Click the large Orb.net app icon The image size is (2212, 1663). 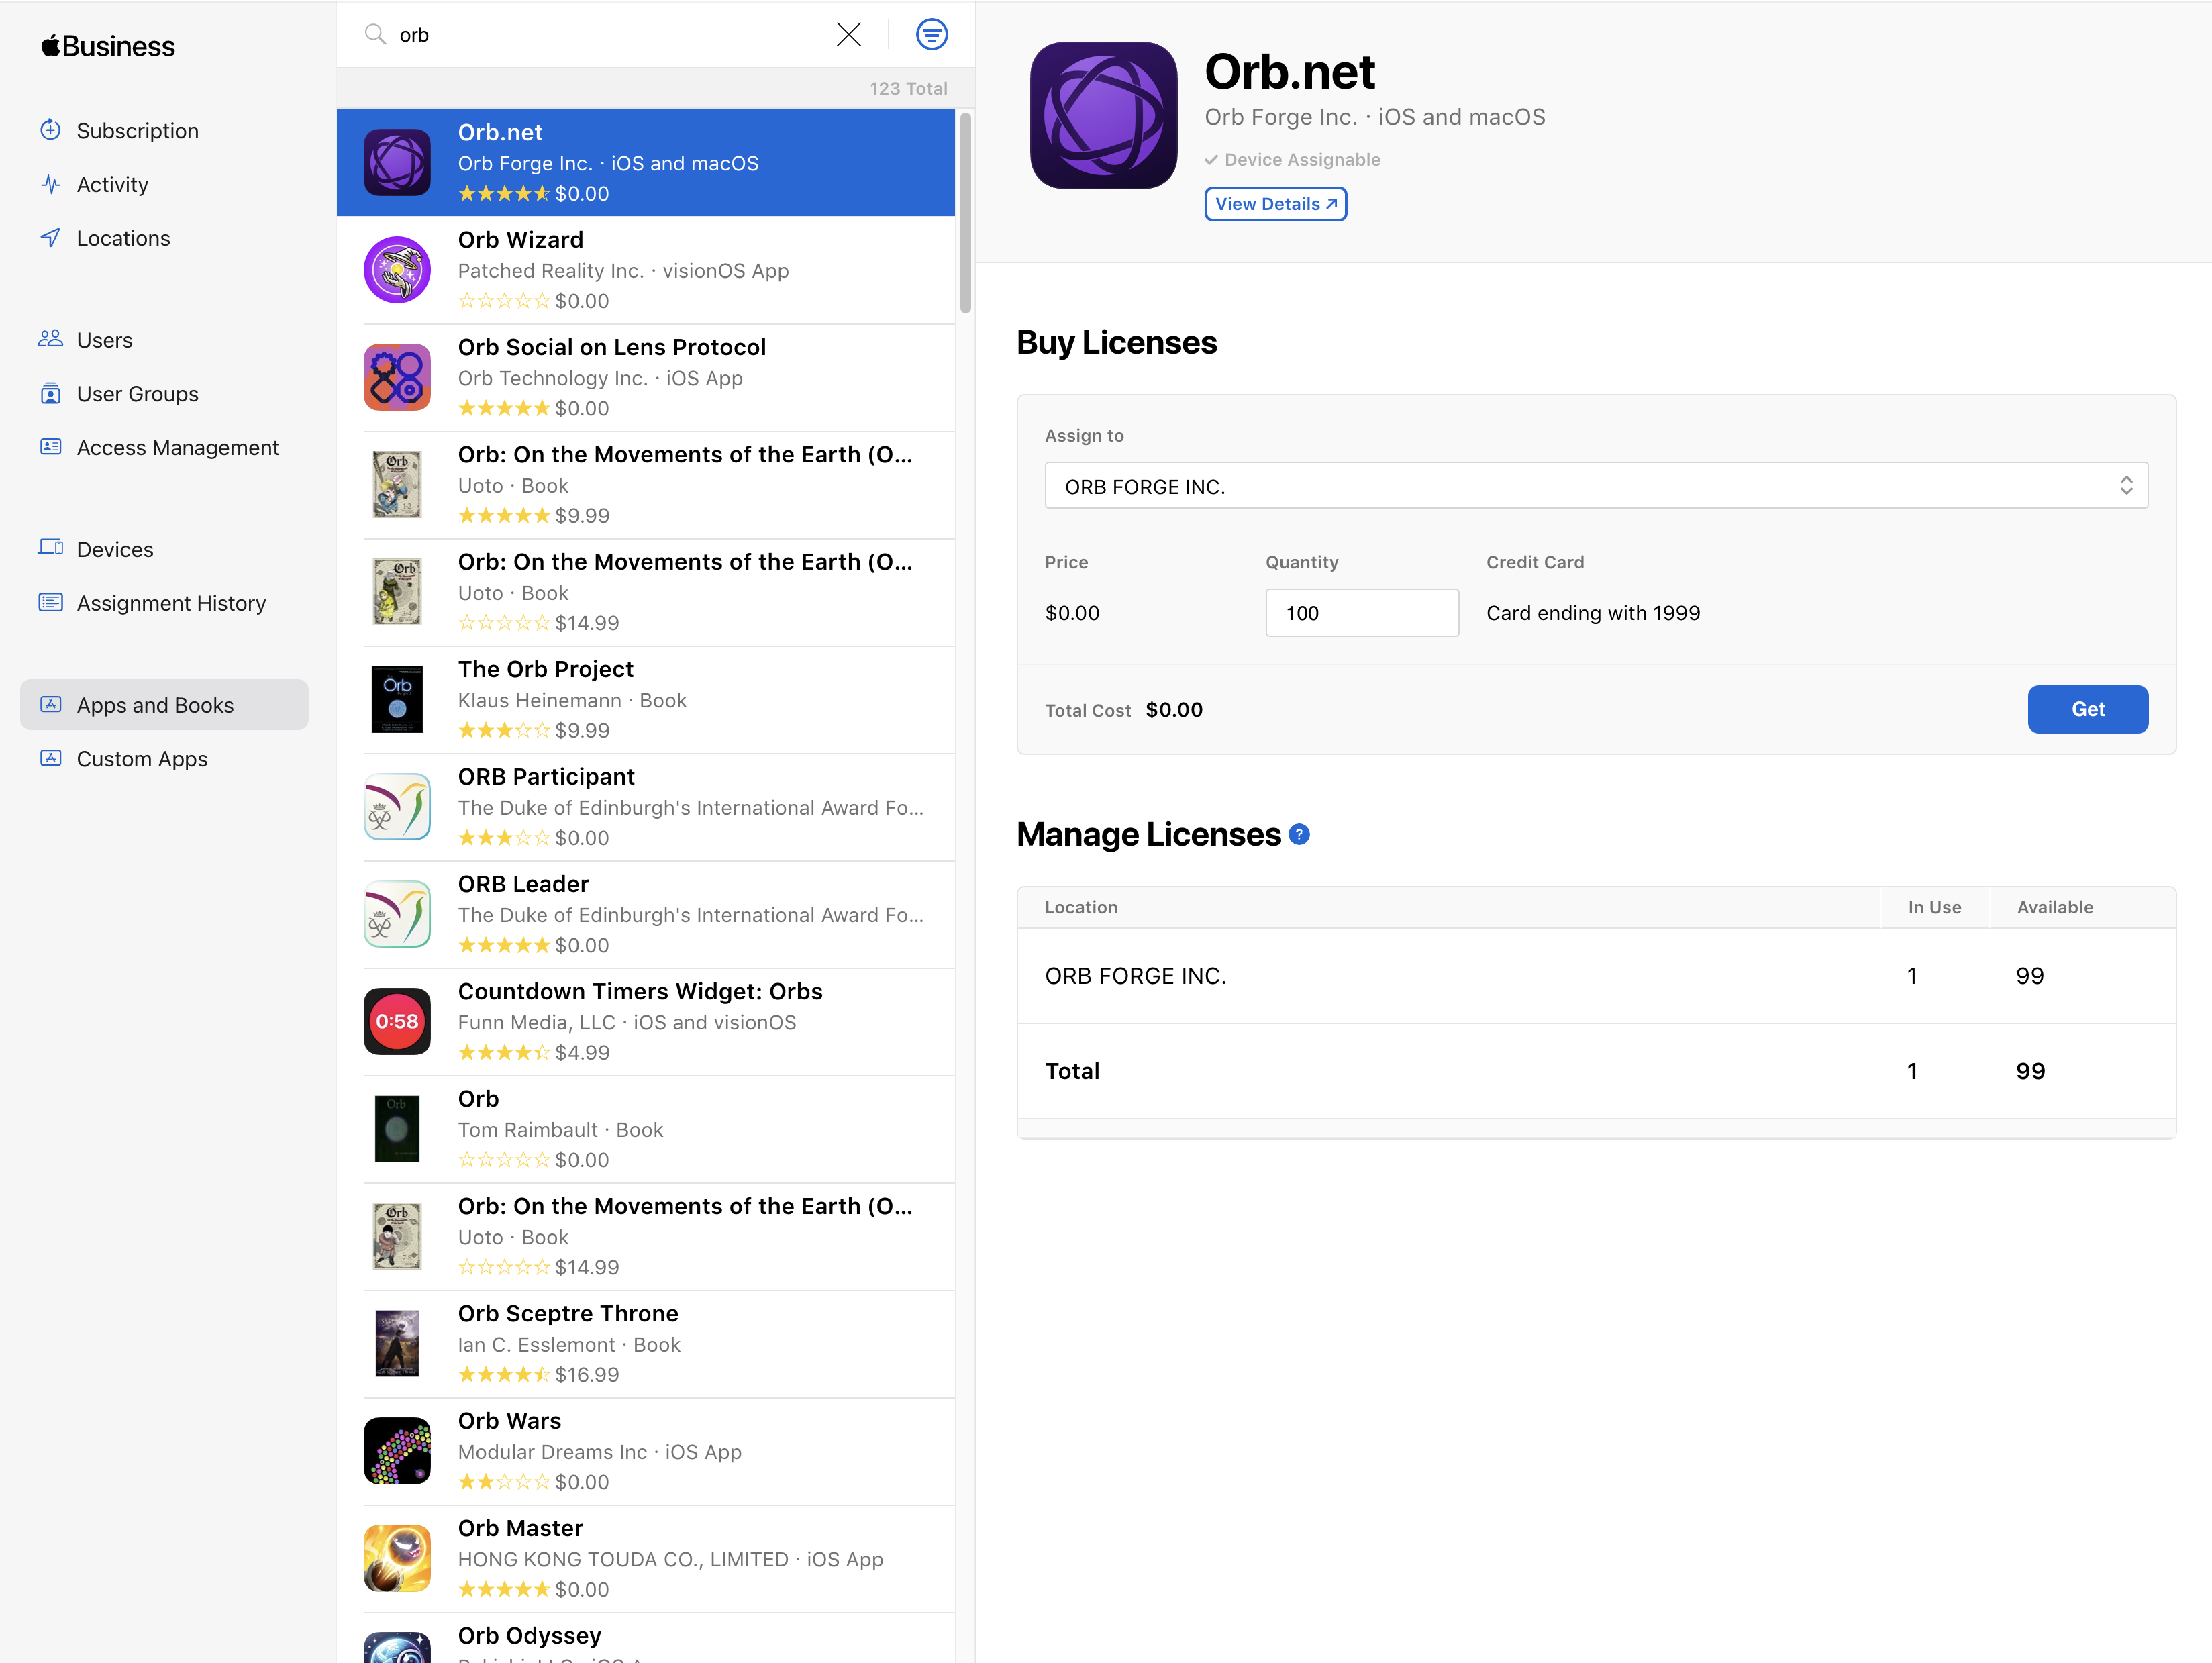click(x=1103, y=115)
